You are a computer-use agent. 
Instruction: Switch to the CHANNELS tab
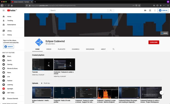pyautogui.click(x=75, y=49)
